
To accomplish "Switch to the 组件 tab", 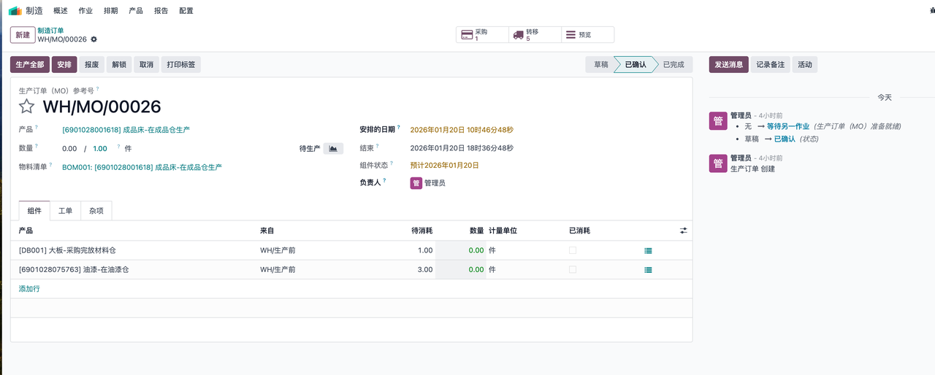I will pyautogui.click(x=34, y=211).
